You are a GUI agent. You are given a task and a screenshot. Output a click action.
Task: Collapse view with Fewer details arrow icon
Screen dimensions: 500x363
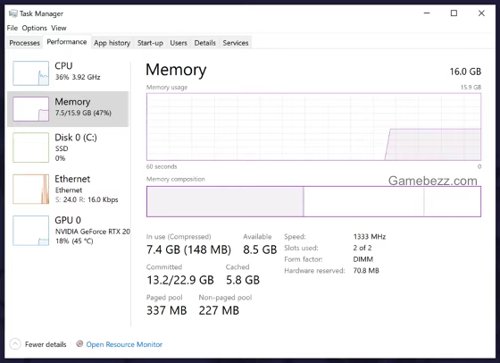pos(15,344)
